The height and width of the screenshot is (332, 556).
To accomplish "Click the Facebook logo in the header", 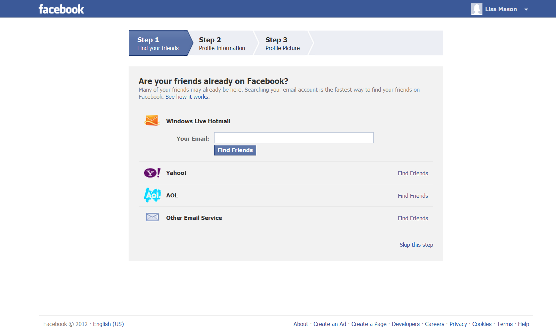I will tap(61, 9).
